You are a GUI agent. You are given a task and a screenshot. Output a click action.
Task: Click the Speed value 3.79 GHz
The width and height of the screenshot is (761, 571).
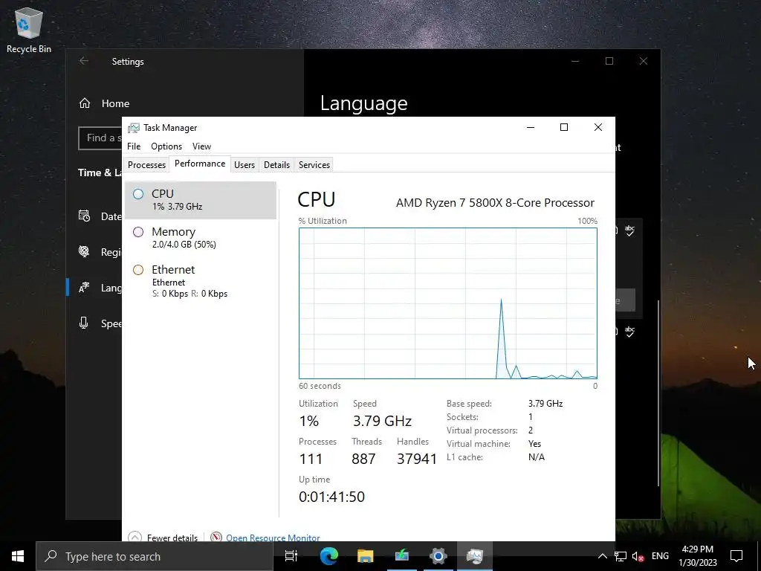[x=383, y=421]
